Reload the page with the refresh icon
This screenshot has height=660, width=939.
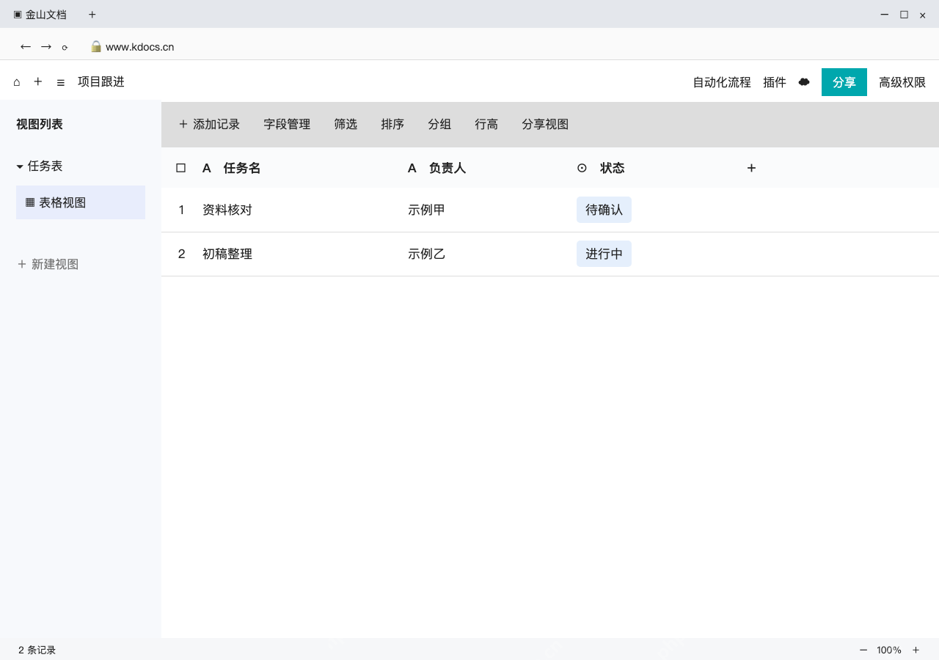65,48
